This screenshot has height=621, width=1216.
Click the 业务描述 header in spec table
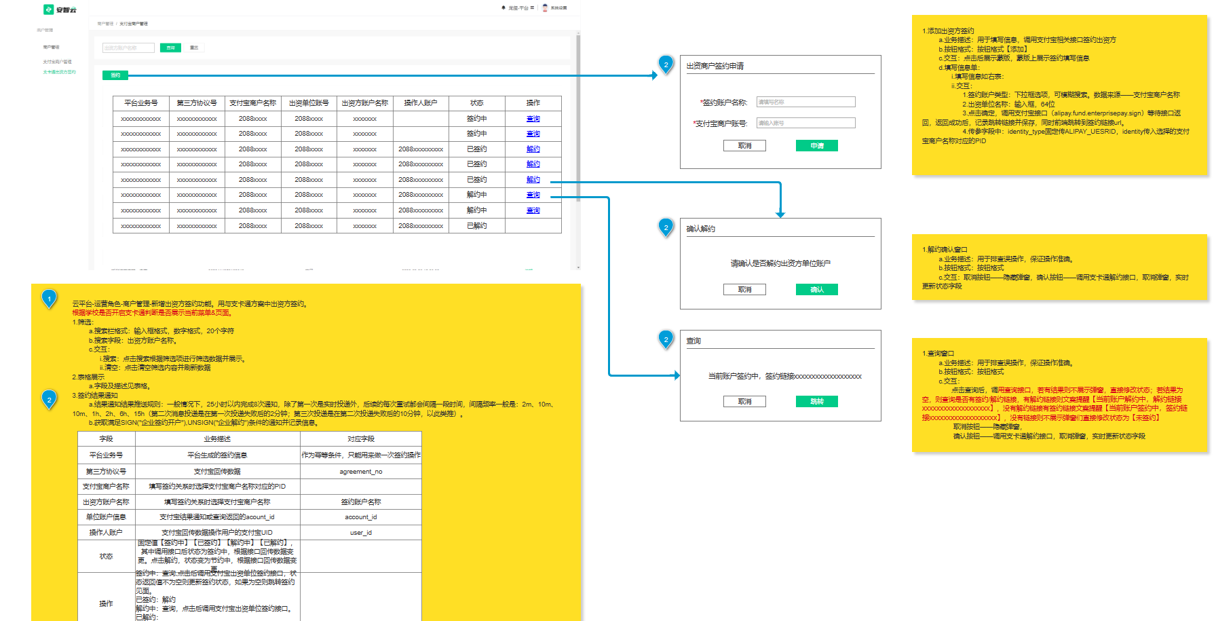(x=218, y=439)
